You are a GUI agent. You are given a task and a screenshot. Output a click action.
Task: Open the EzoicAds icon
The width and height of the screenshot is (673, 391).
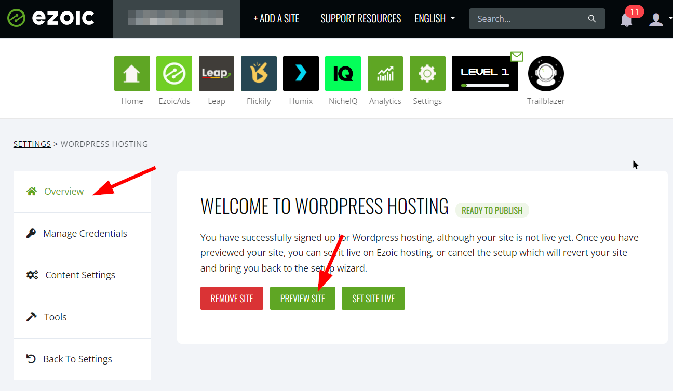coord(174,73)
